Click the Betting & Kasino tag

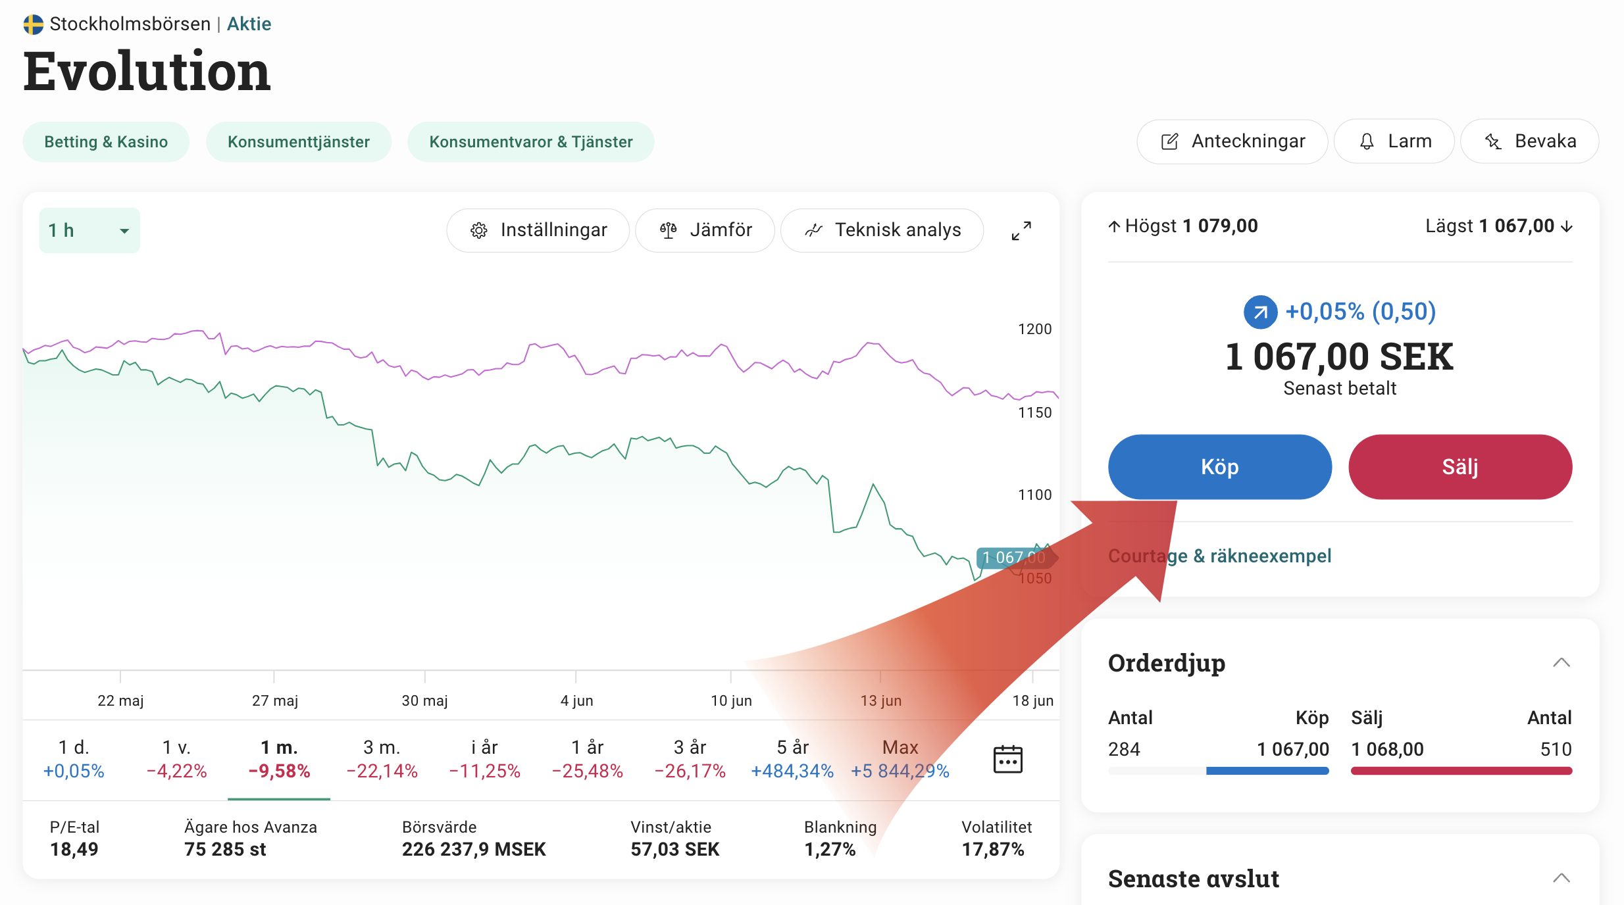[x=106, y=142]
